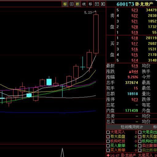
Task: Click the panel collapse icon with up arrow
Action: tap(97, 4)
